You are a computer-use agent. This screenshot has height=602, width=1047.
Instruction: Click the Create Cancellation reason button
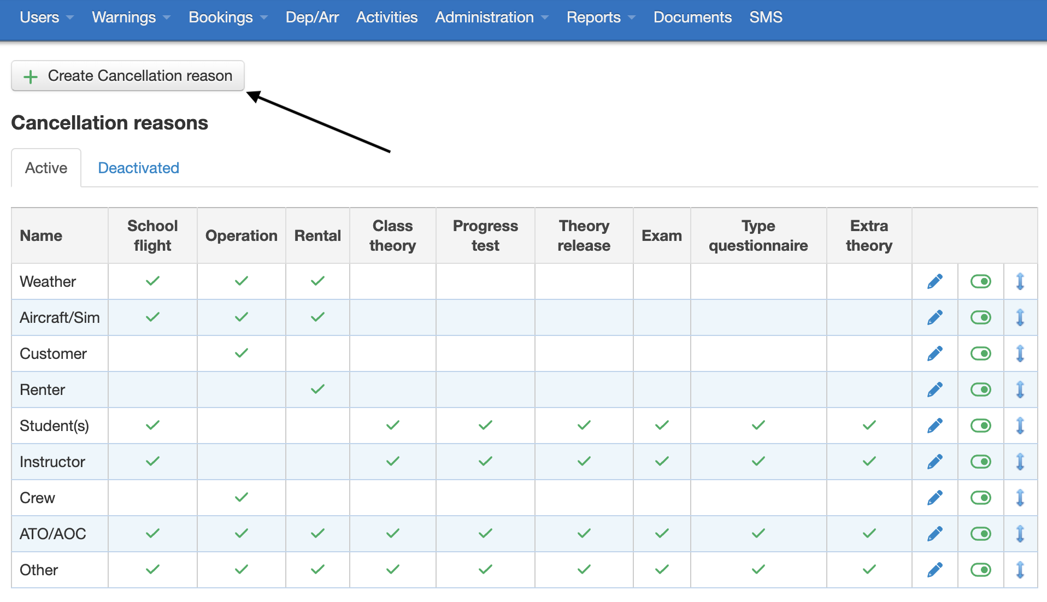pyautogui.click(x=127, y=76)
